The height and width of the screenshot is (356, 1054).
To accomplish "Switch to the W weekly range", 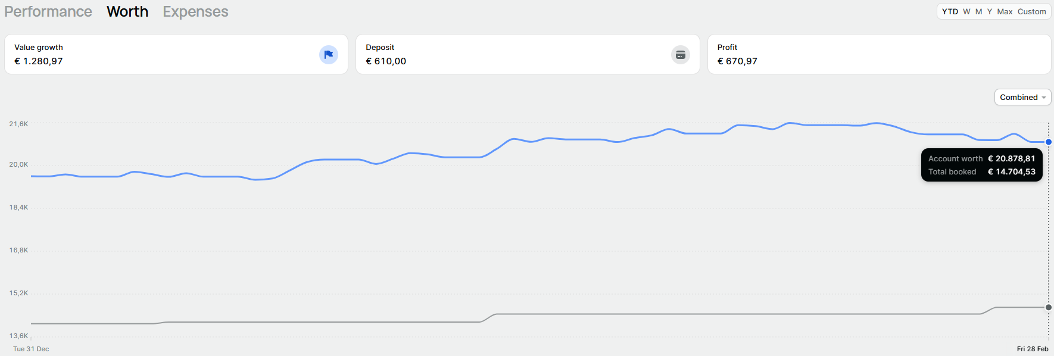I will (966, 11).
